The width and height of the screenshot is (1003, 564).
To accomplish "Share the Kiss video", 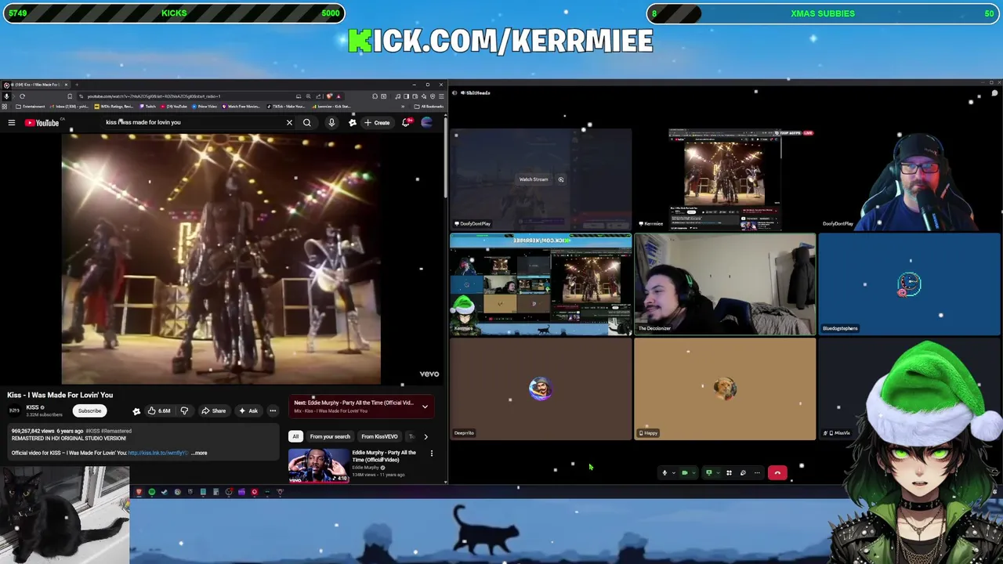I will coord(213,410).
